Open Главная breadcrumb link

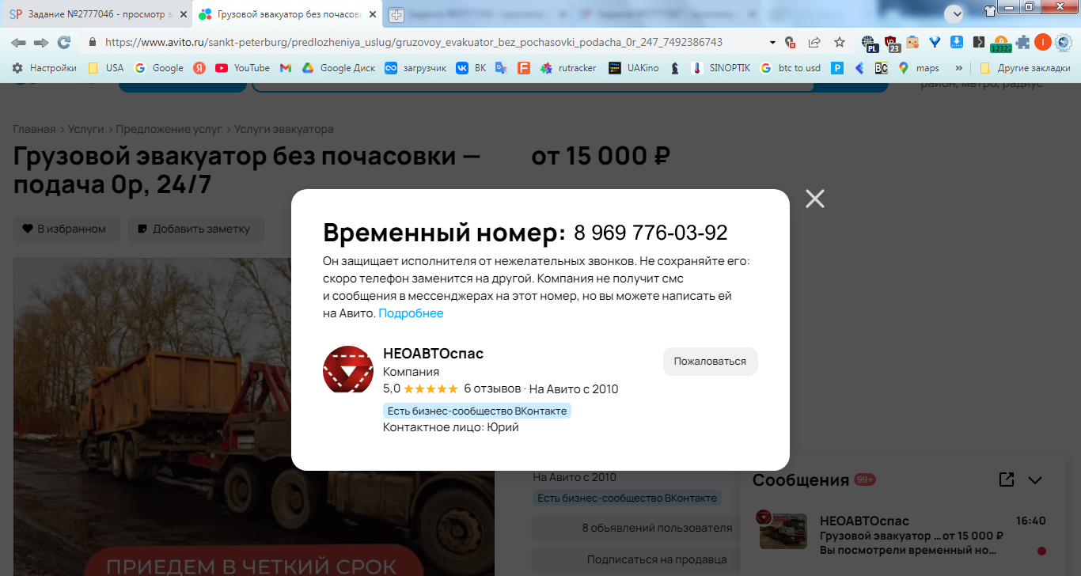[x=34, y=129]
